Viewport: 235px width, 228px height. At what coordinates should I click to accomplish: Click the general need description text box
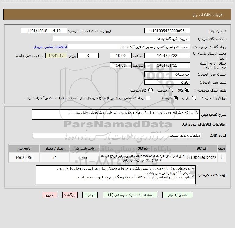(116, 114)
